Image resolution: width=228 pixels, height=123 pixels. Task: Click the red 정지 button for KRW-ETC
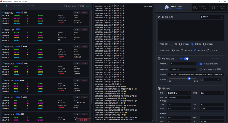85,46
